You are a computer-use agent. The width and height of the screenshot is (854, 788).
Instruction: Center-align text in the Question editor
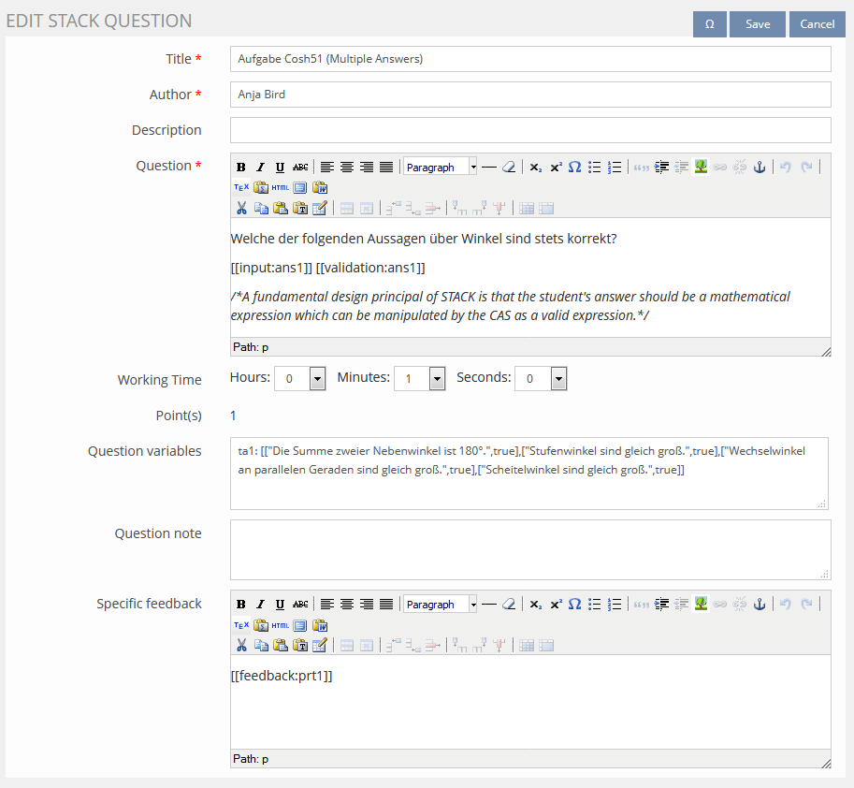[347, 168]
